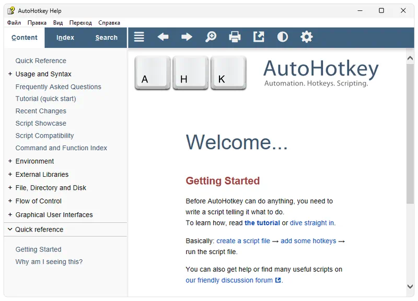Open the Файл menu
Screen dimensions: 418x301
[x=14, y=22]
